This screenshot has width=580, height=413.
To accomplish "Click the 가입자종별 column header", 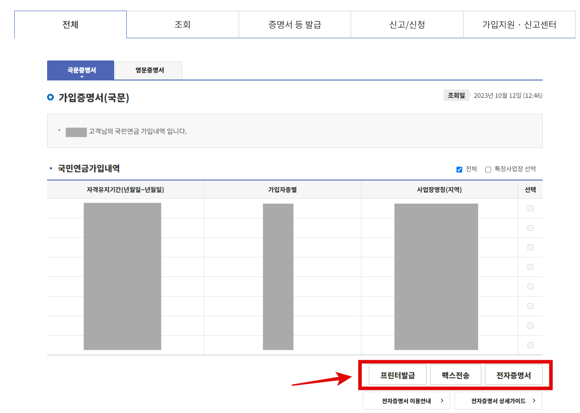I will [282, 189].
